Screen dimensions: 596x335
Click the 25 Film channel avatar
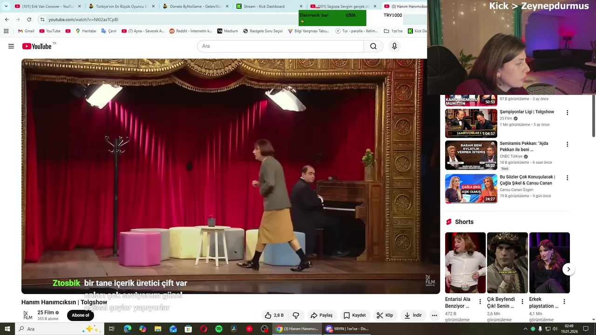point(28,315)
